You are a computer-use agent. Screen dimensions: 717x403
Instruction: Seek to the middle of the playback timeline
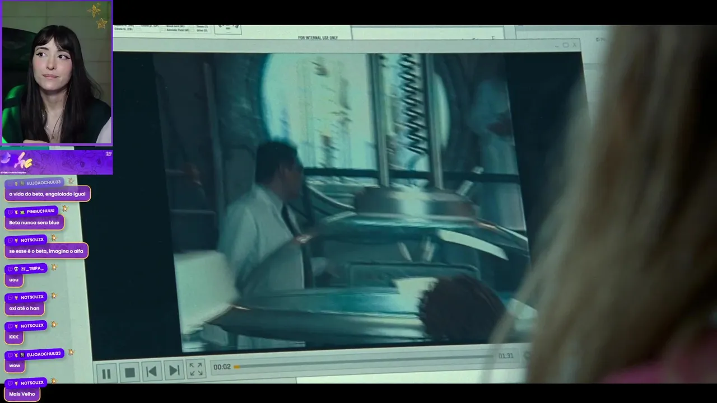[364, 361]
